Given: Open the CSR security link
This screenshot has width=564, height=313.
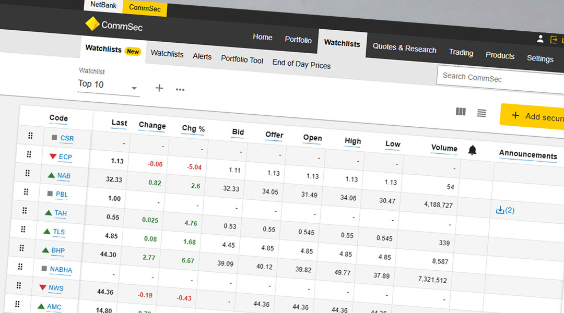Looking at the screenshot, I should click(67, 138).
